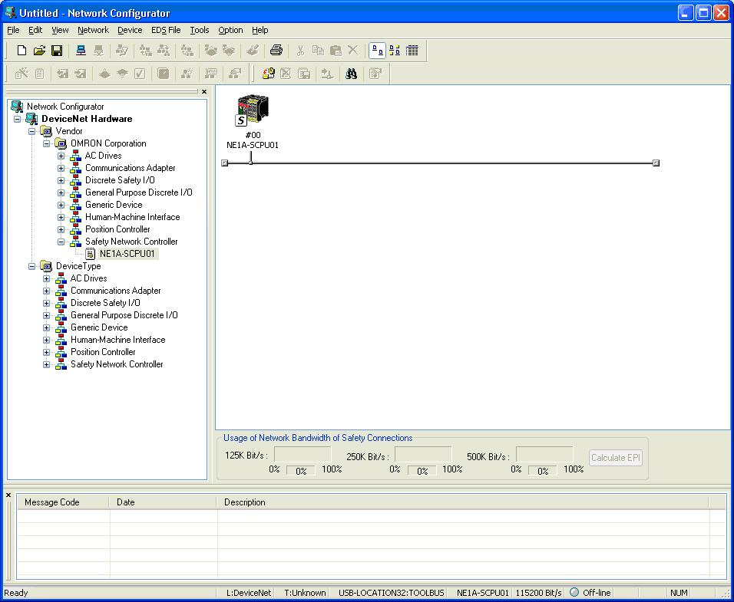Click the Off-line status indicator icon
This screenshot has width=734, height=602.
(x=574, y=592)
